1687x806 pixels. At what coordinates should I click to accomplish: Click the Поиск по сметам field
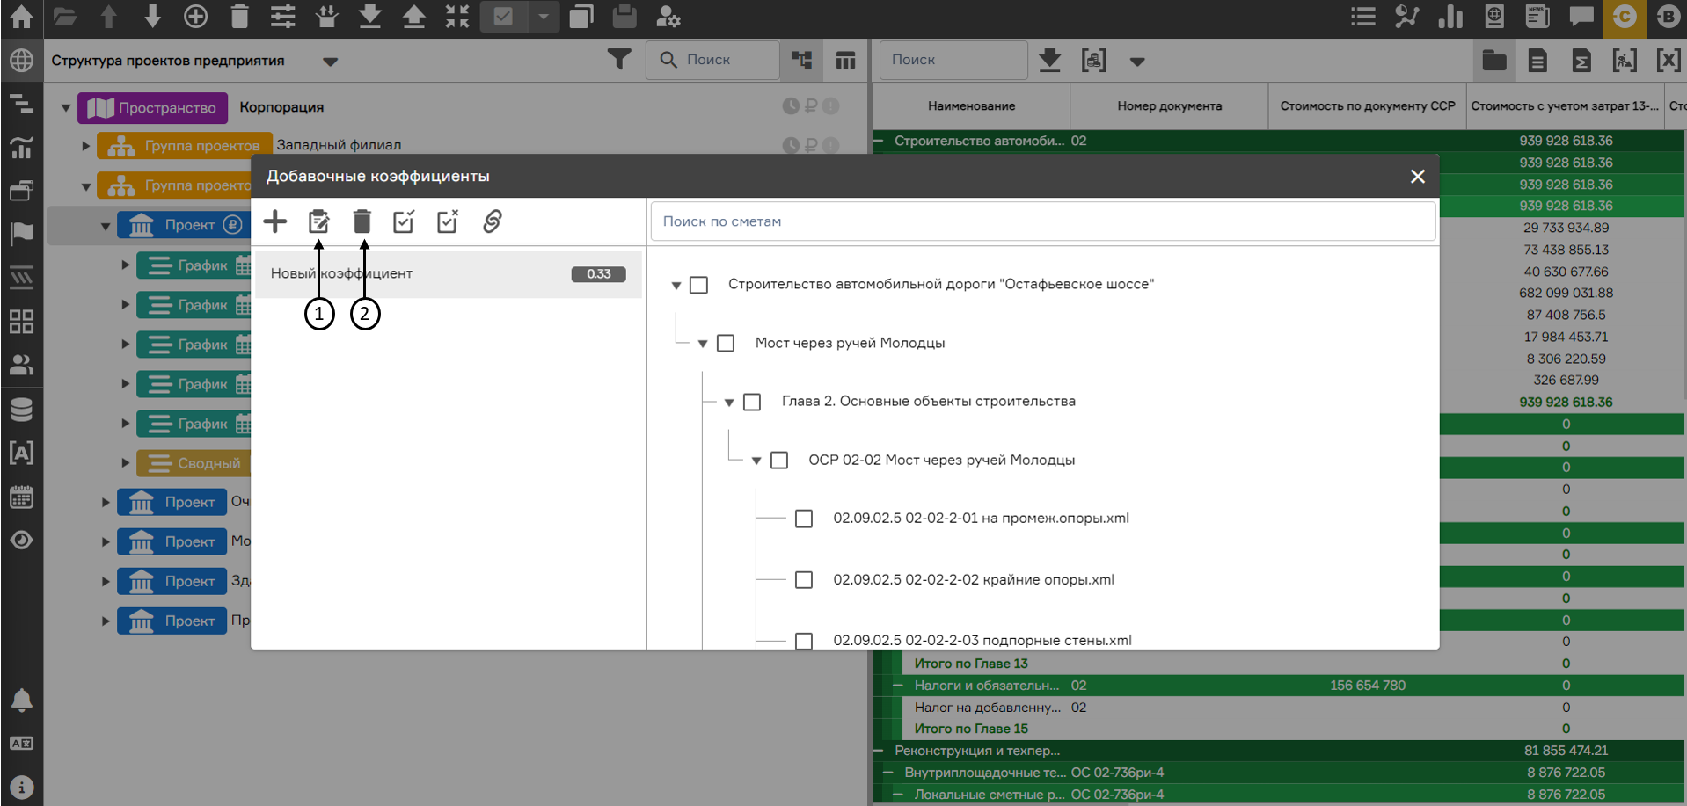coord(1043,221)
